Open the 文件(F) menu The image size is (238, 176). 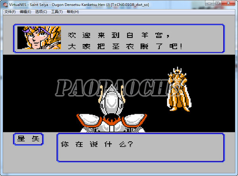click(x=10, y=12)
